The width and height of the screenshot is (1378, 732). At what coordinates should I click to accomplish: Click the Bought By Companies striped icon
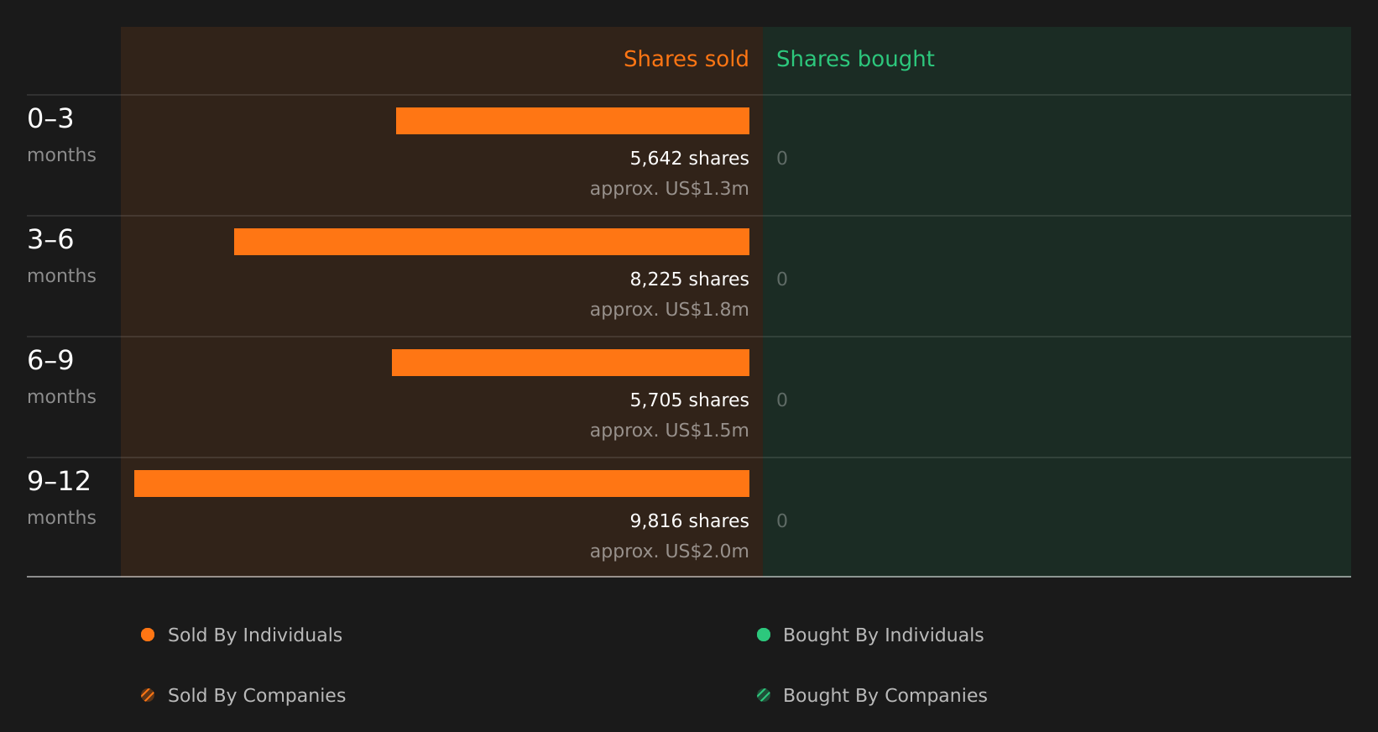coord(764,695)
